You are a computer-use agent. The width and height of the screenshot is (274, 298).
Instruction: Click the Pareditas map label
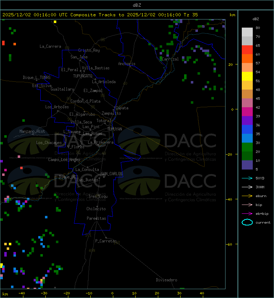[96, 219]
